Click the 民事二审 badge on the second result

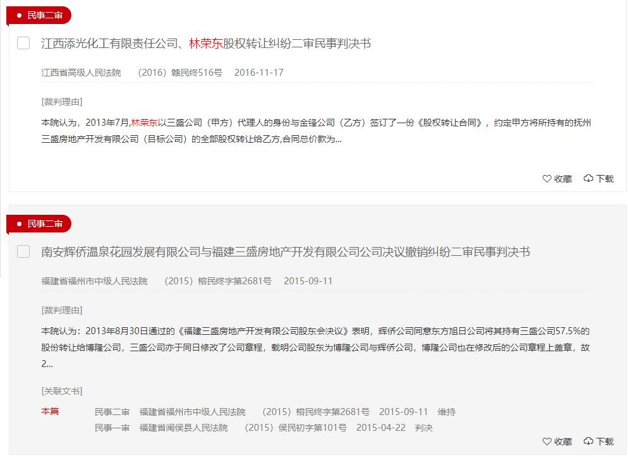pos(39,224)
